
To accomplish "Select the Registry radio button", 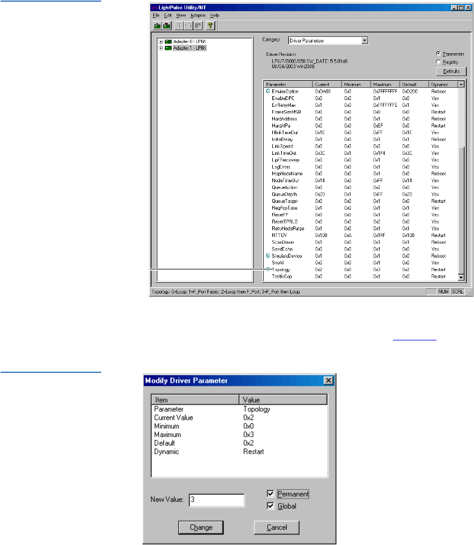I will click(438, 62).
